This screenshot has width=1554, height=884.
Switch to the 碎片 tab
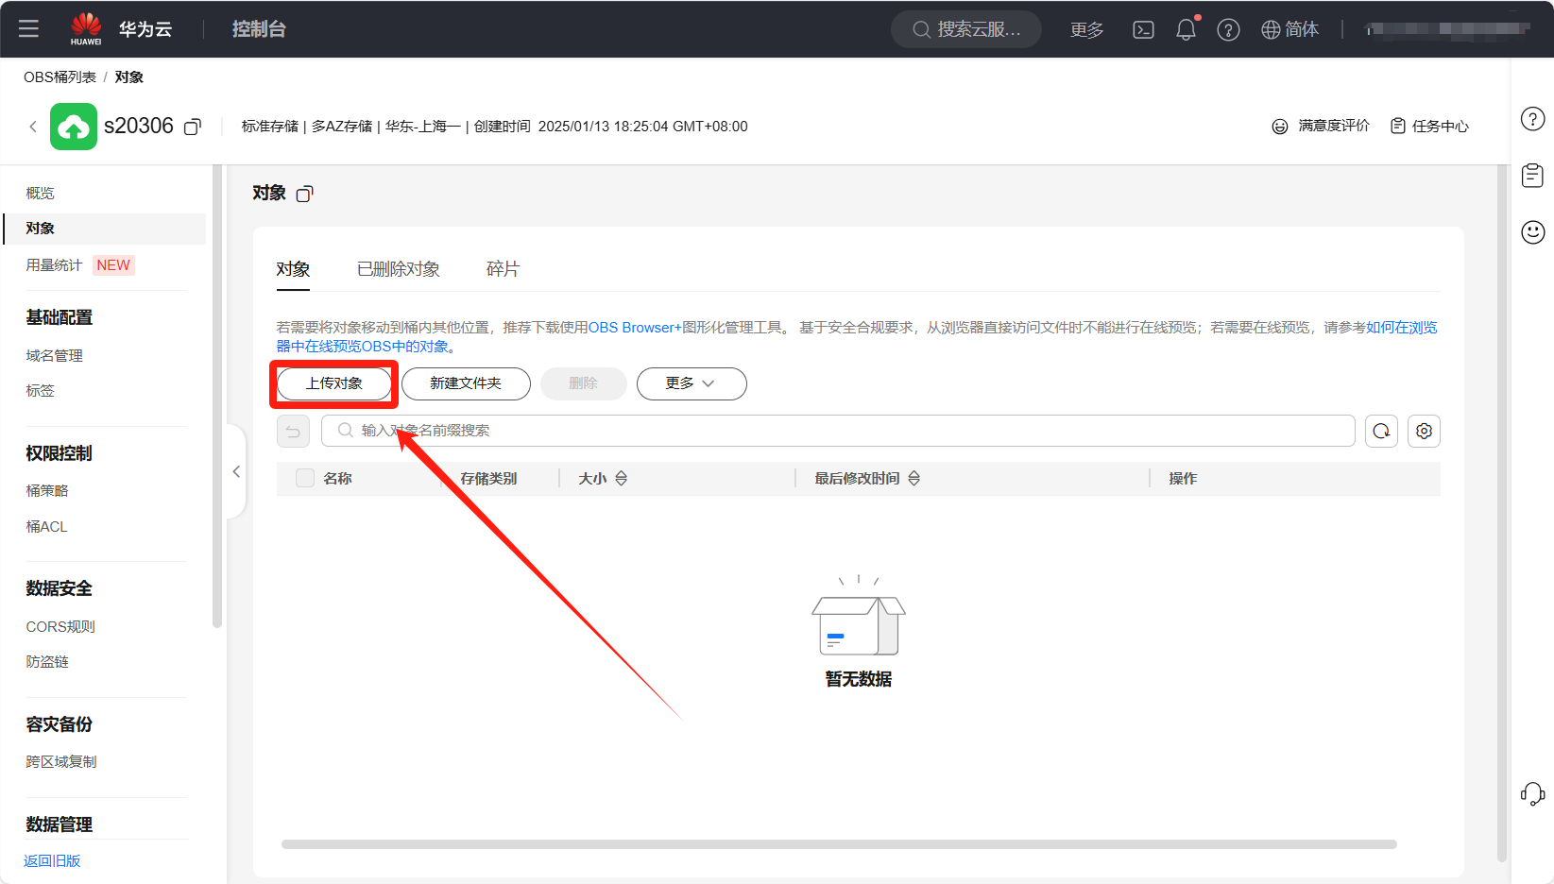(503, 269)
